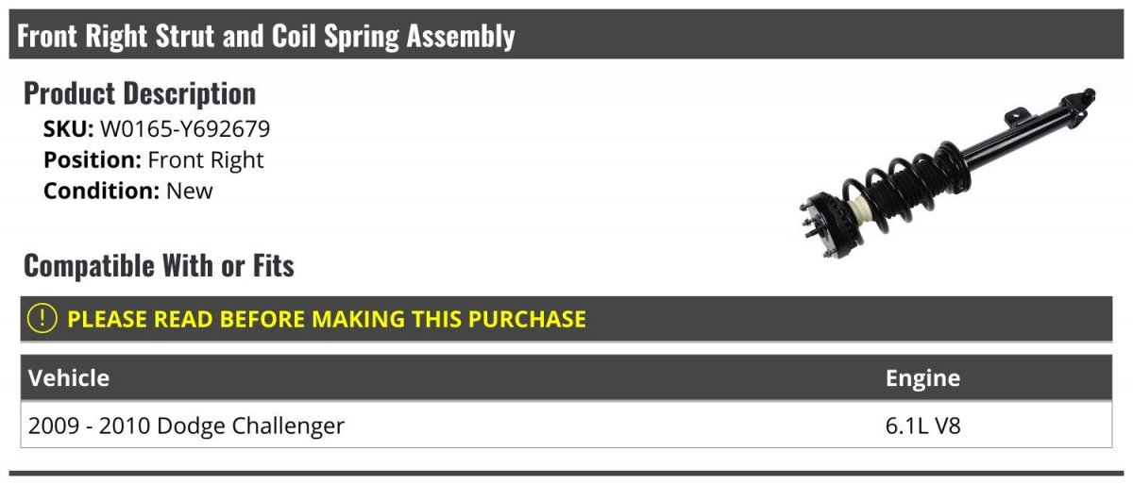Click the 6.1L V8 engine cell
Image resolution: width=1133 pixels, height=485 pixels.
(x=922, y=426)
